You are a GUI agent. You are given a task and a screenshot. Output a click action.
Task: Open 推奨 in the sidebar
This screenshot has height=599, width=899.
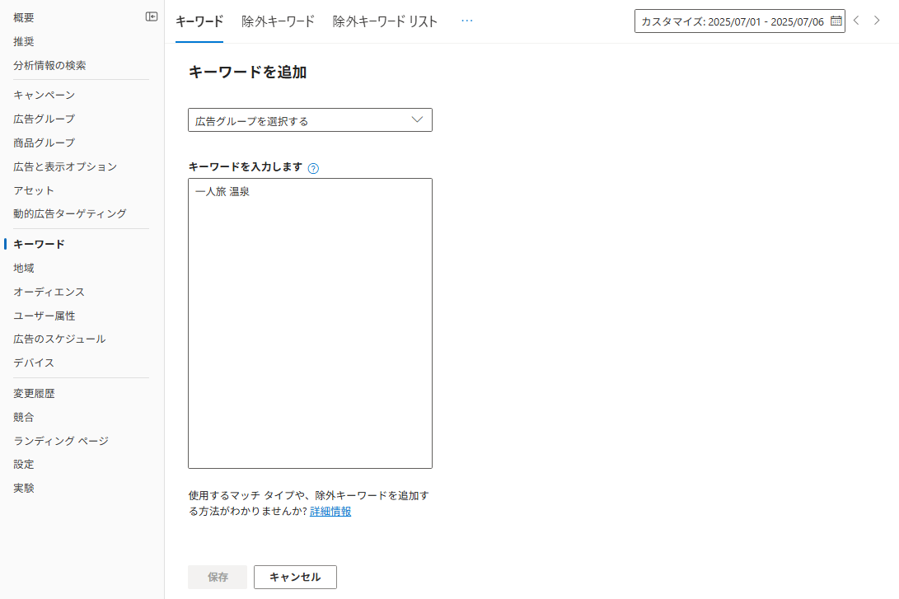point(24,42)
